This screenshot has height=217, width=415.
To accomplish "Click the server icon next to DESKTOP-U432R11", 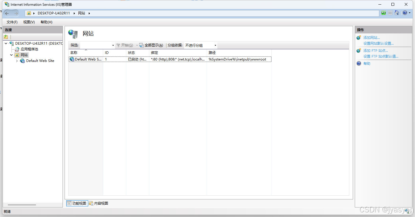I will [12, 43].
